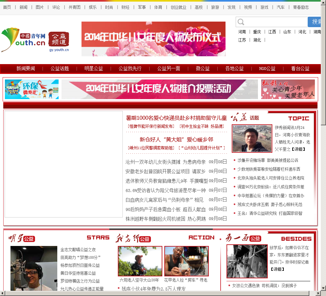Open 沧州一双年幼儿女街头摆摊 article
The height and width of the screenshot is (296, 326).
[x=166, y=162]
